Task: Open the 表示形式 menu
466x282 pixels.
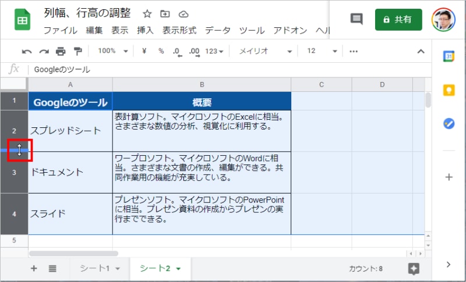Action: 179,30
